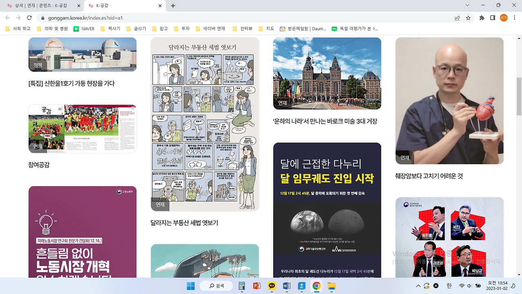
Task: Click the volume control in the tray
Action: click(x=470, y=285)
